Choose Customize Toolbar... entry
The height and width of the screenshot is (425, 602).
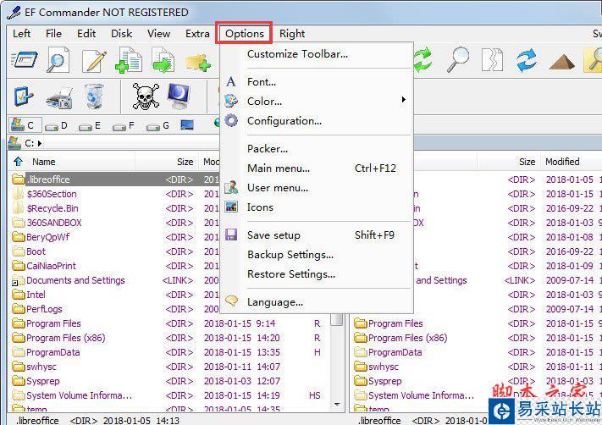(317, 54)
